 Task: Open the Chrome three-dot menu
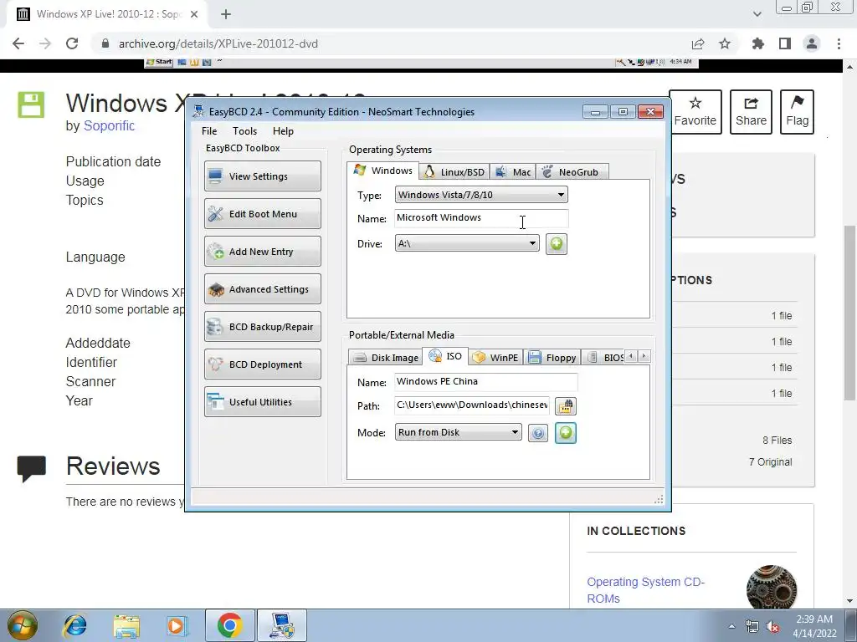(x=839, y=43)
